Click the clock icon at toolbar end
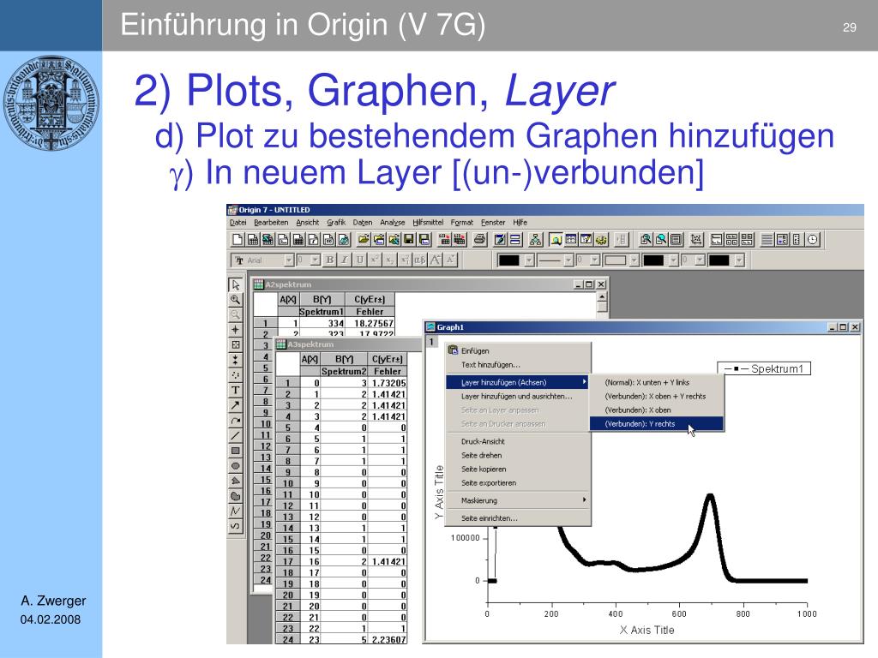 click(x=813, y=240)
